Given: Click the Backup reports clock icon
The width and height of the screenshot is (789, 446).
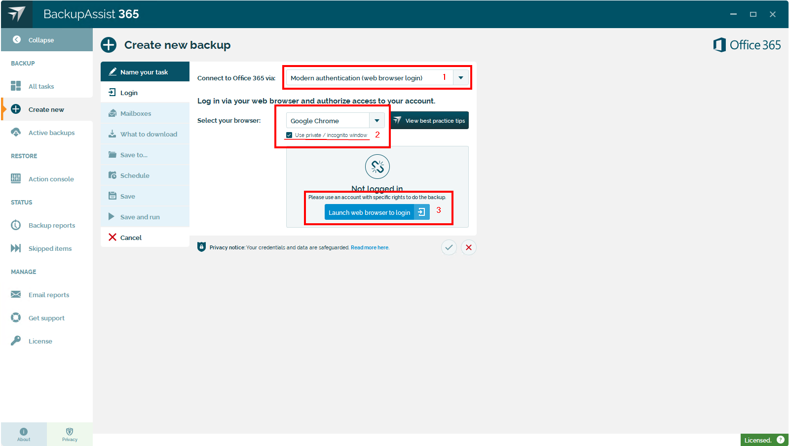Looking at the screenshot, I should (x=16, y=225).
